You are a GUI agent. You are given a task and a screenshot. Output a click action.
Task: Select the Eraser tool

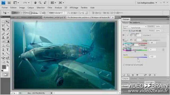[3, 42]
